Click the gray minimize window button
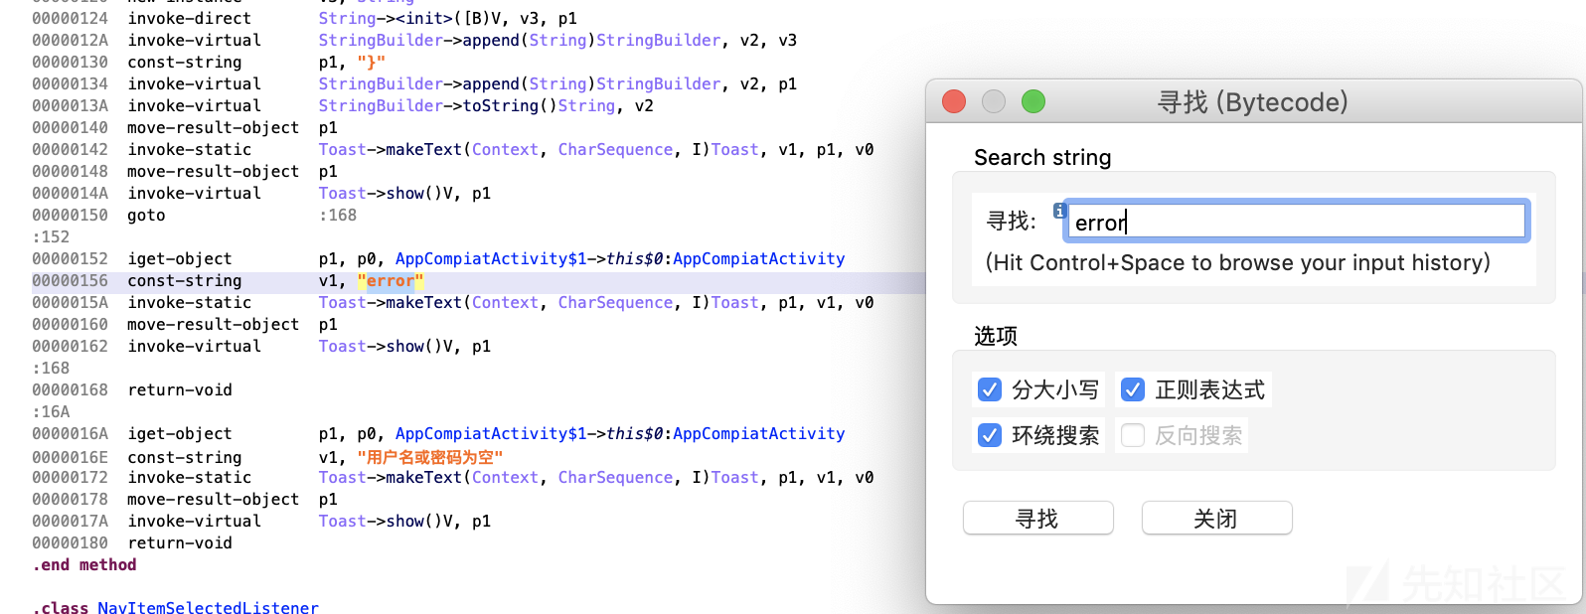Image resolution: width=1586 pixels, height=614 pixels. coord(994,101)
